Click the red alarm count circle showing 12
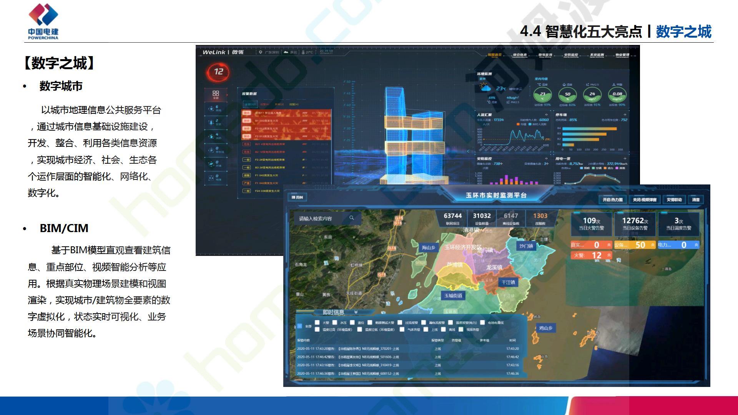 (218, 72)
